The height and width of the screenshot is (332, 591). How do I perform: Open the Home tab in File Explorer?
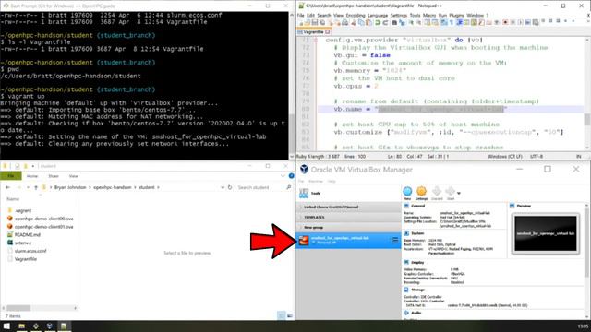(32, 176)
